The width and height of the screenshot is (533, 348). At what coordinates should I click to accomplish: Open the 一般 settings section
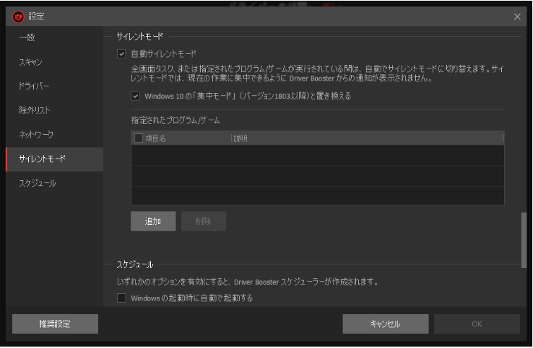pyautogui.click(x=54, y=37)
